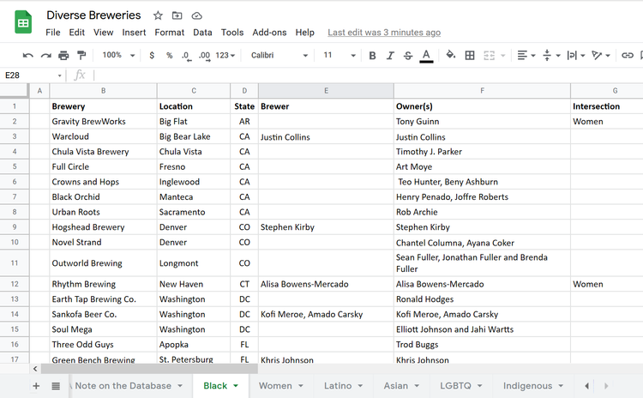This screenshot has height=398, width=643.
Task: Open horizontal align dropdown
Action: point(526,56)
